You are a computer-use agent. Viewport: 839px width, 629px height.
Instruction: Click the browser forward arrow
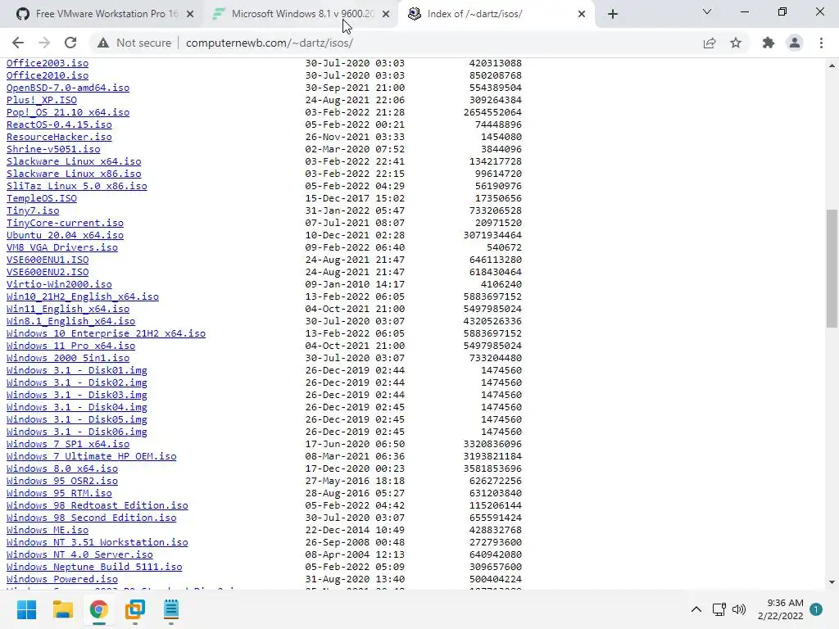coord(44,43)
